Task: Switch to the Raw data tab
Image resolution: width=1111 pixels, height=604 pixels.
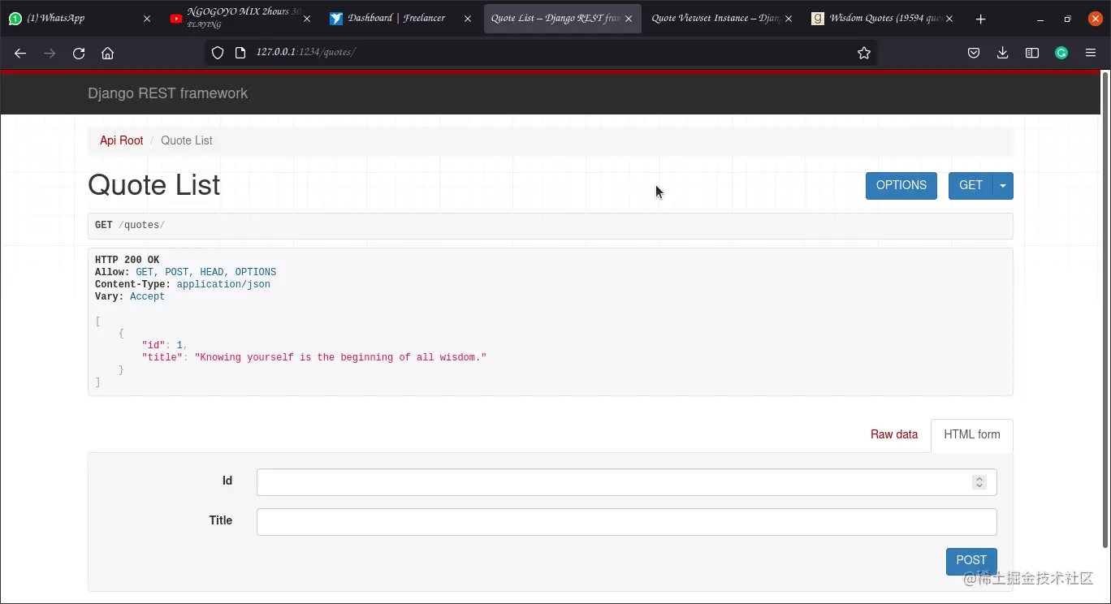Action: (894, 434)
